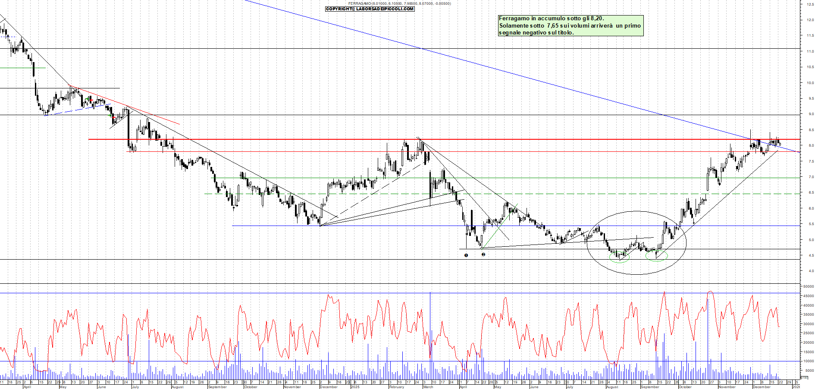Click the 10000 volume axis label

808,361
